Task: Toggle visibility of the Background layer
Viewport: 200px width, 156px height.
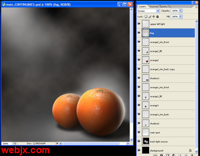Action: pyautogui.click(x=139, y=150)
